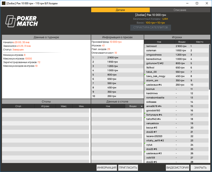Screen dimensions: 212x172
Task: Click prize row 3 with 1 200 грн
Action: [x=118, y=66]
